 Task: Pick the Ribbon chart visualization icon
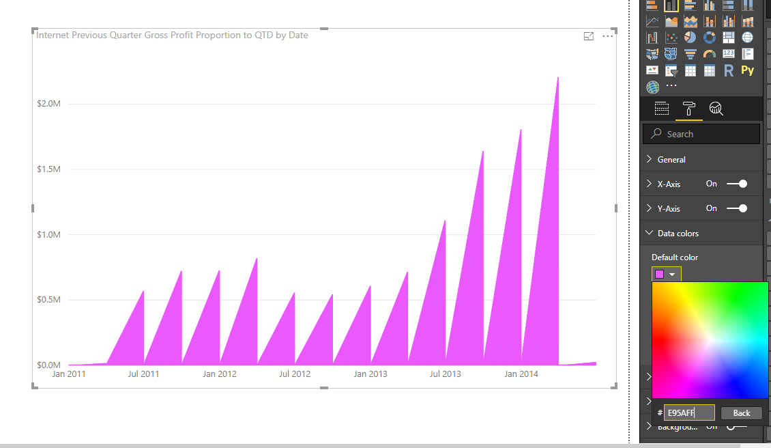(x=747, y=21)
